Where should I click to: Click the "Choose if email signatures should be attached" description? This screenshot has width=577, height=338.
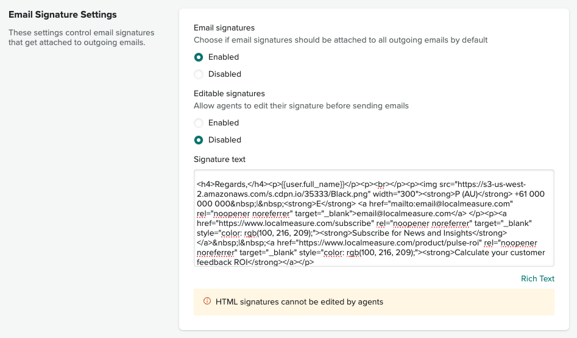(341, 40)
